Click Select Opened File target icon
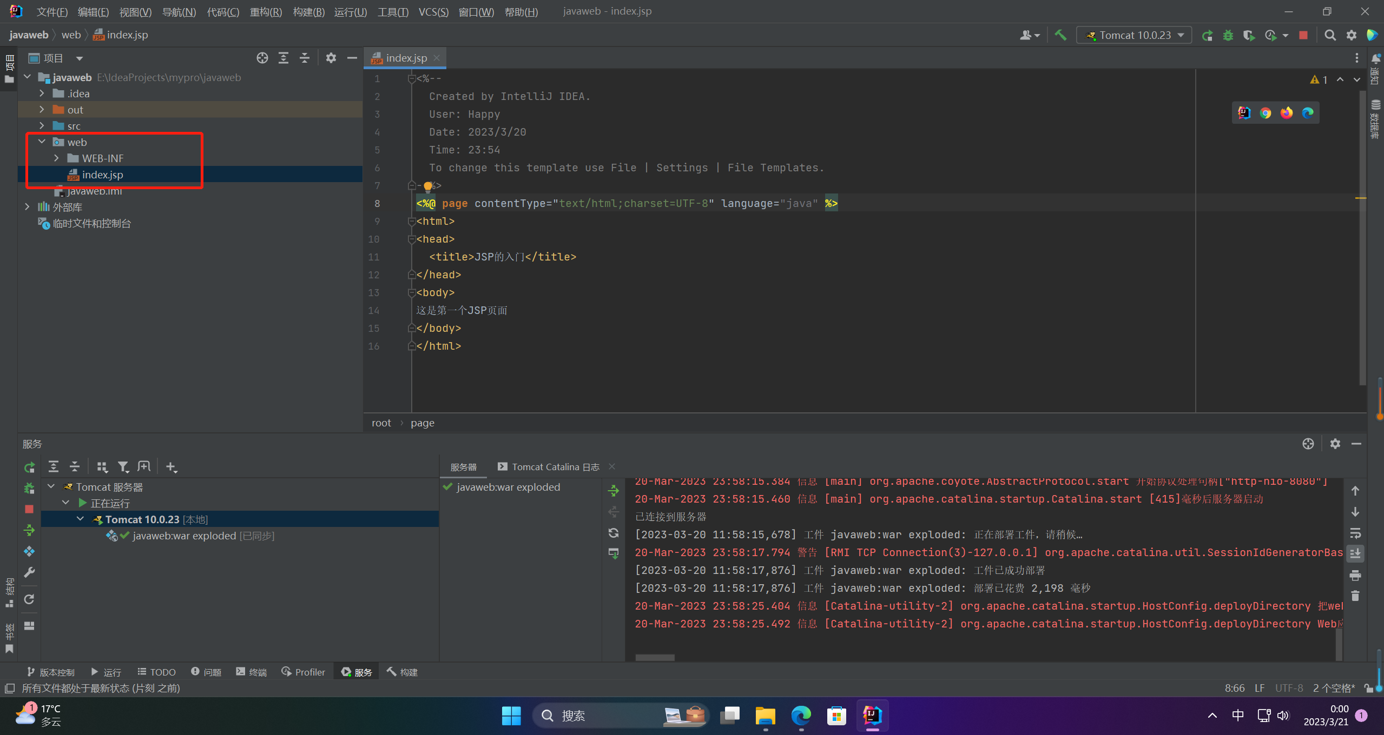This screenshot has width=1384, height=735. coord(262,58)
